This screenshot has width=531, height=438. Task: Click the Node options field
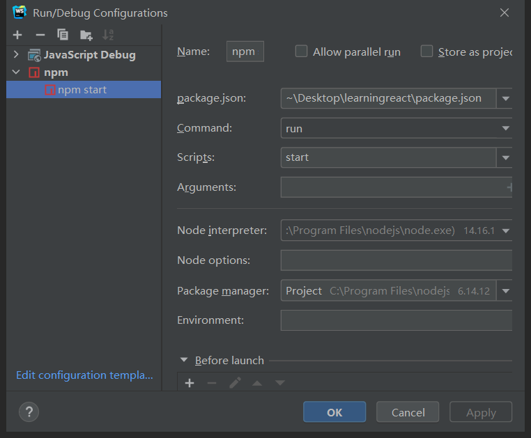tap(397, 260)
